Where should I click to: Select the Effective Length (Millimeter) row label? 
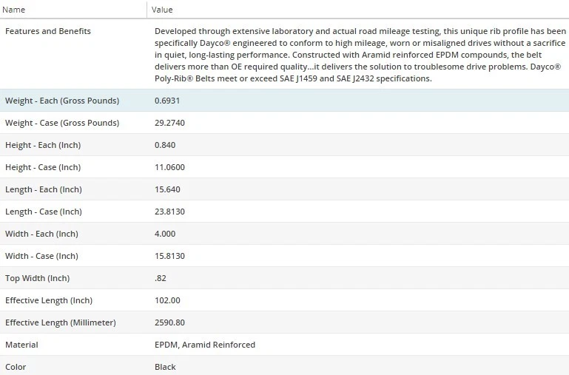pyautogui.click(x=61, y=322)
